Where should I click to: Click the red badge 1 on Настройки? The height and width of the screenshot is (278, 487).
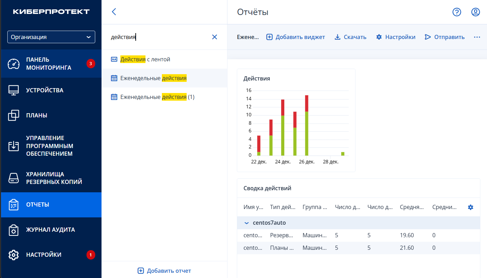(91, 255)
